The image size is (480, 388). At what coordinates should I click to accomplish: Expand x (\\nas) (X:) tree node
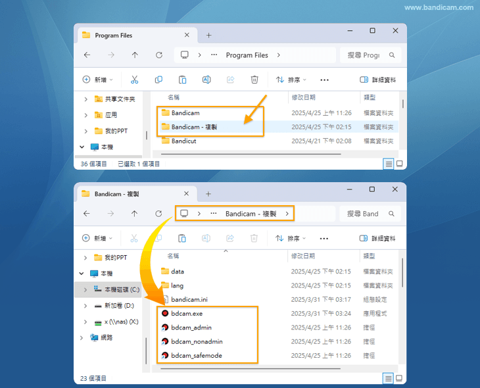click(x=85, y=322)
